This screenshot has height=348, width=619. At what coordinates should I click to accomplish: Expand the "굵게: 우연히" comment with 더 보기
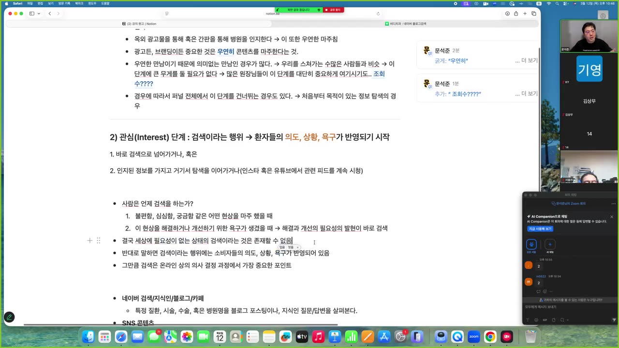526,61
